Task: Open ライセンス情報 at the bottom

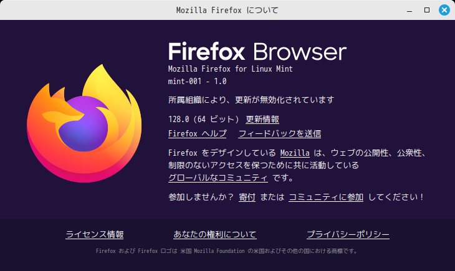Action: coord(95,234)
